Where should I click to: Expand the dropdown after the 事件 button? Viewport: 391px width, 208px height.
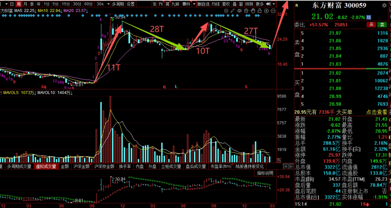point(194,4)
